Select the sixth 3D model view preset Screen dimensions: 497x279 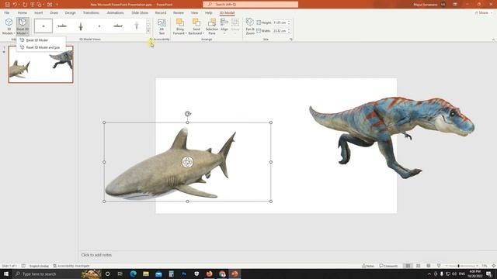pos(137,26)
